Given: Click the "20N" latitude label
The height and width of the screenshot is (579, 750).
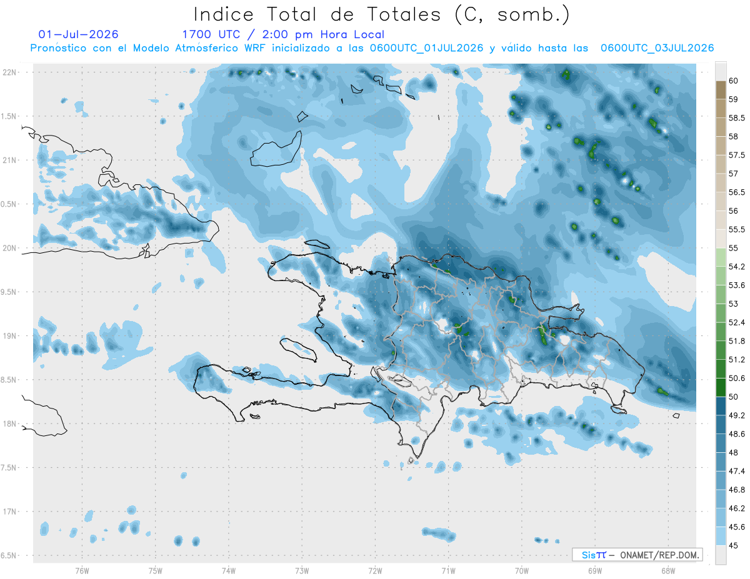Looking at the screenshot, I should [x=9, y=248].
